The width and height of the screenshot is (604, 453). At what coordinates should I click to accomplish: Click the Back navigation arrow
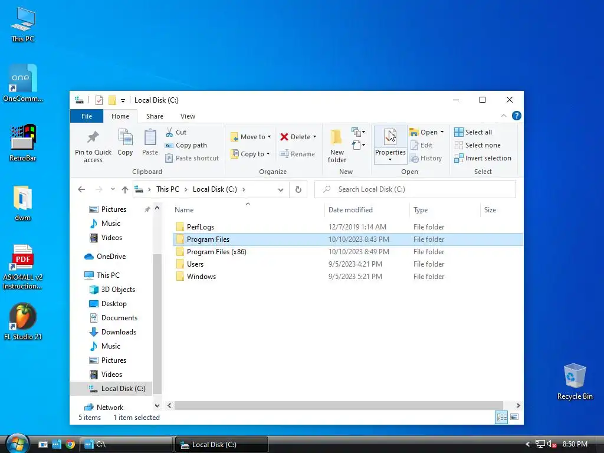coord(81,189)
